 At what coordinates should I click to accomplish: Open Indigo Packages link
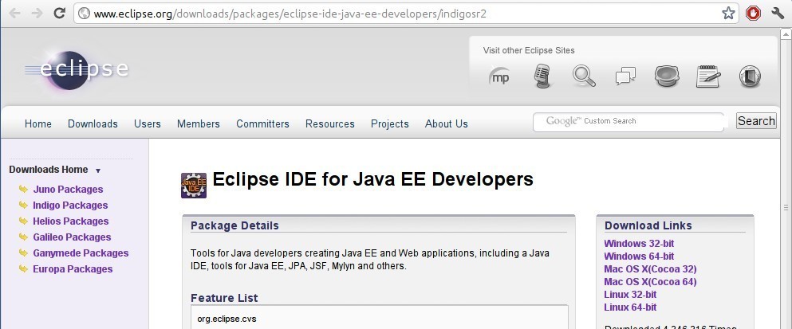[x=70, y=206]
